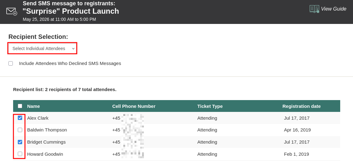
Task: Check the Baldwin Thompson checkbox
Action: [20, 130]
